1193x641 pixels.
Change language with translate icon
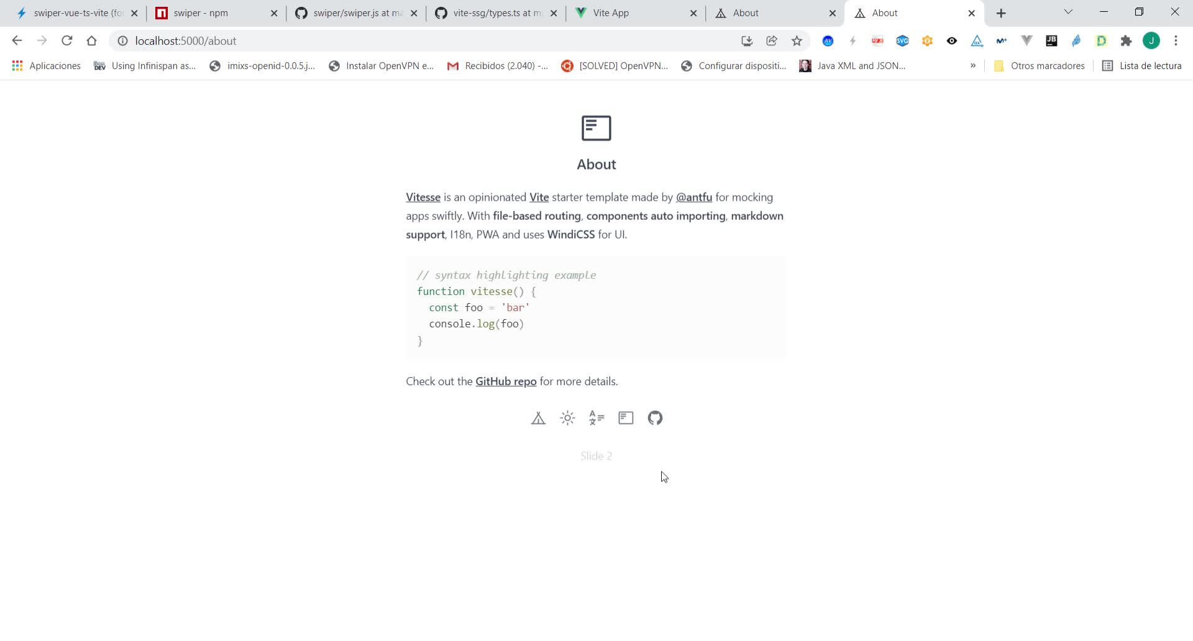tap(596, 418)
